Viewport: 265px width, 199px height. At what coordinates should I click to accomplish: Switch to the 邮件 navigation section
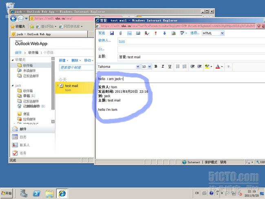pos(33,129)
